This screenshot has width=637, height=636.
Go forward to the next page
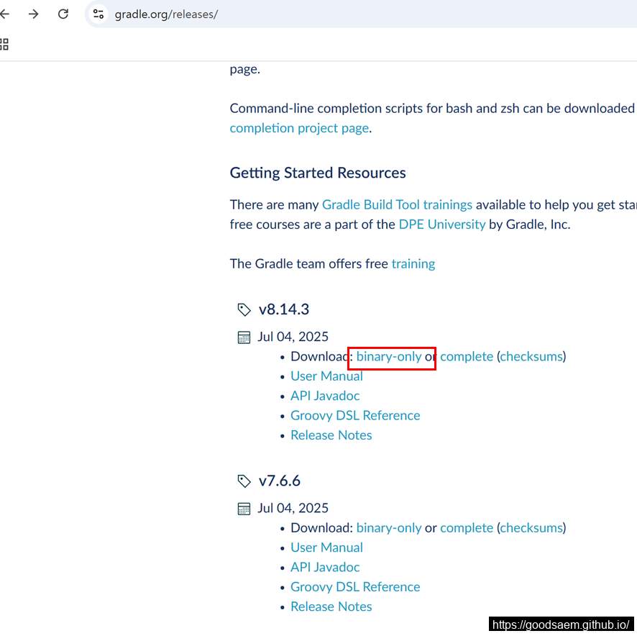pos(34,14)
